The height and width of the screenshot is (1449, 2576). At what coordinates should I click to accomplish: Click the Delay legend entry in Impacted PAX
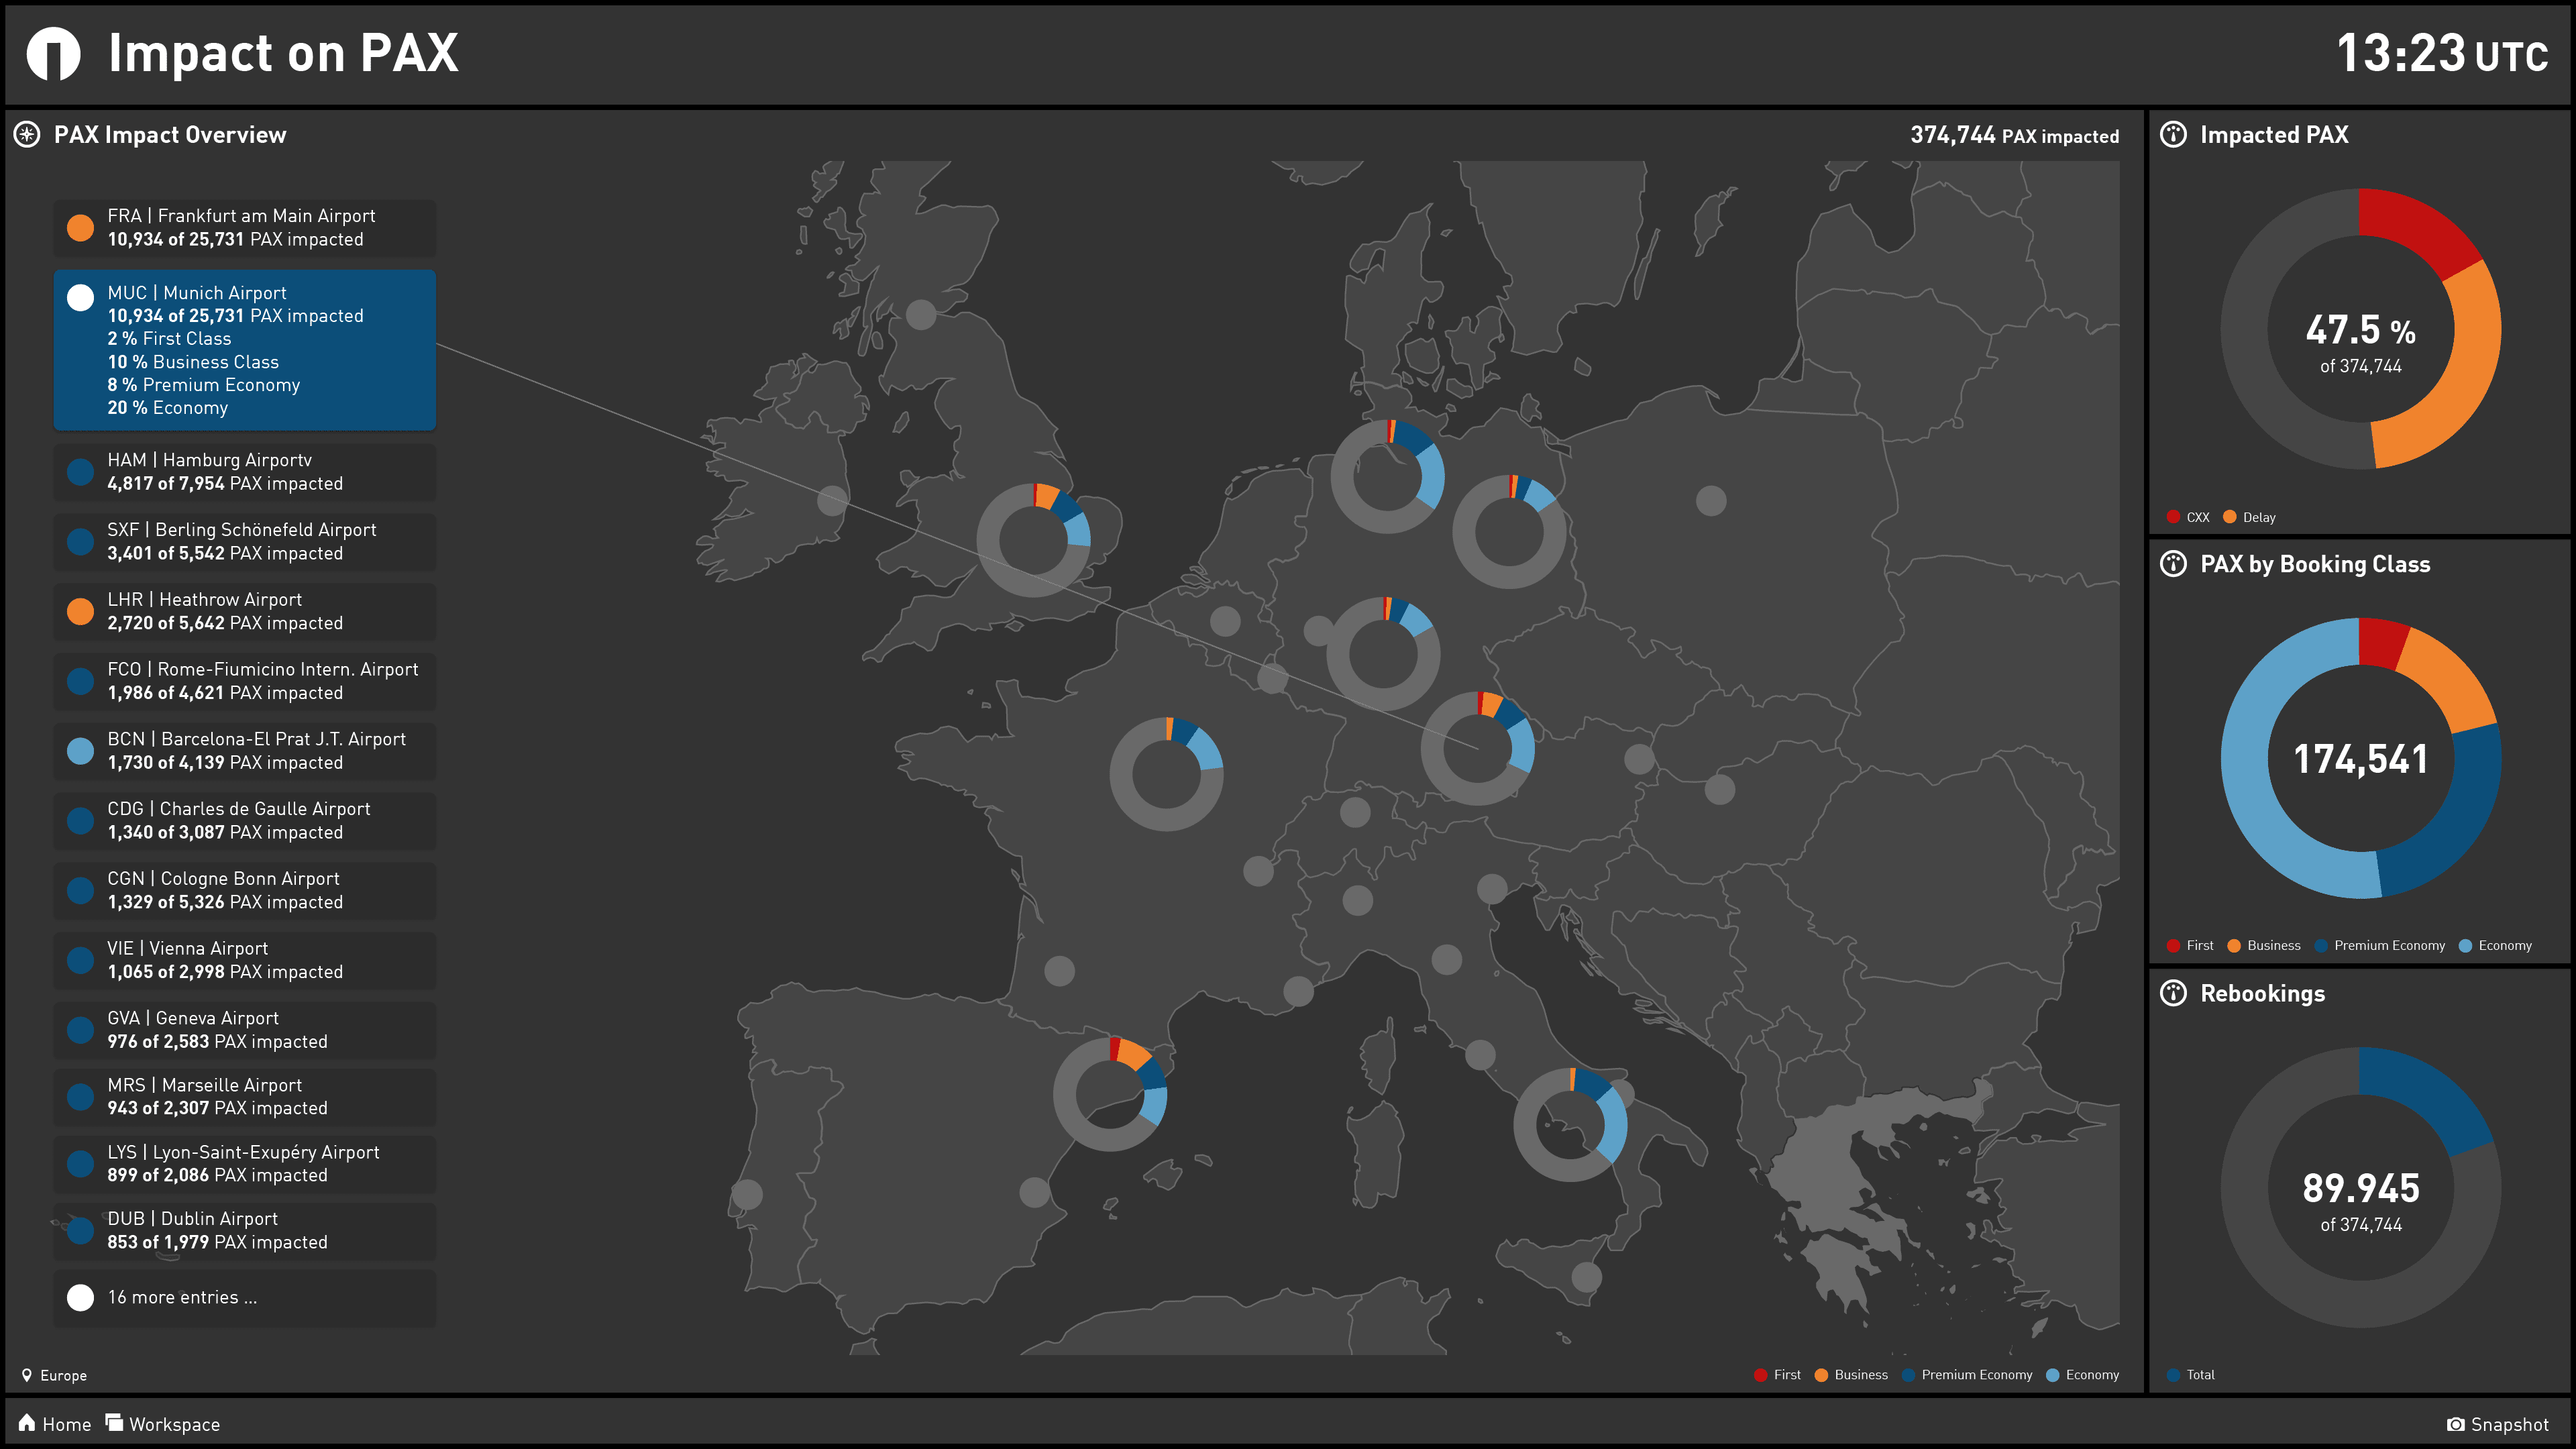[2249, 517]
